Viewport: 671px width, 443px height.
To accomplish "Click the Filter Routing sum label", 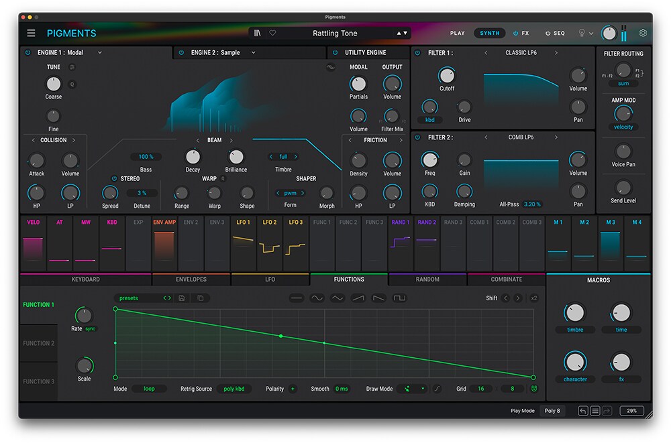I will pos(623,83).
